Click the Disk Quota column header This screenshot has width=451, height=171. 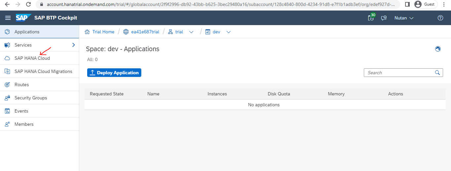[279, 94]
